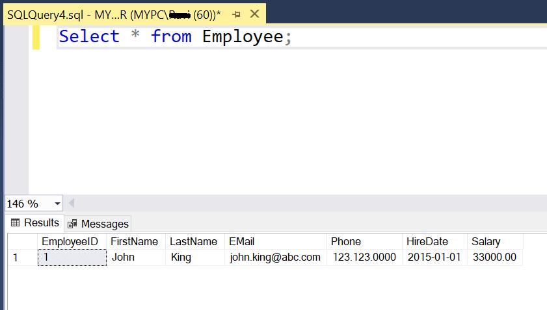The image size is (547, 310).
Task: Select the HireDate column header
Action: (x=427, y=241)
